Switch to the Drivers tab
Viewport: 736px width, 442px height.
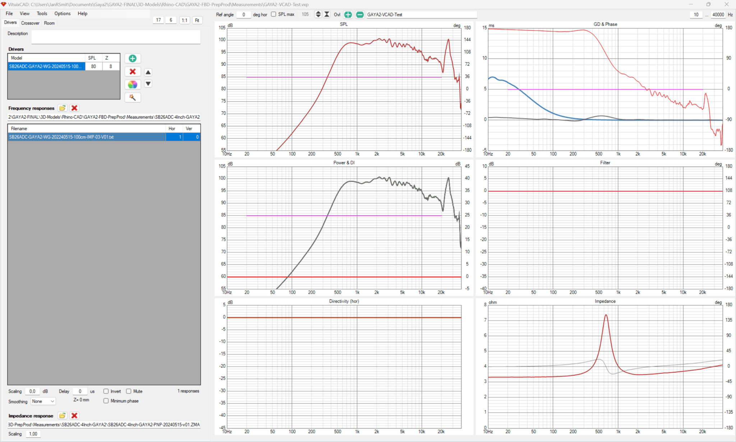point(10,23)
